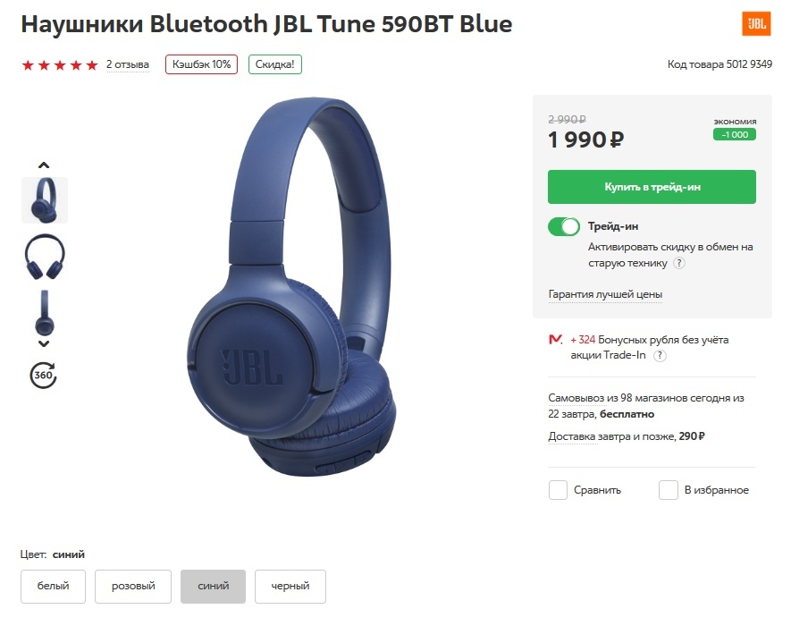This screenshot has width=791, height=626.
Task: Check the В избранное checkbox
Action: [x=669, y=490]
